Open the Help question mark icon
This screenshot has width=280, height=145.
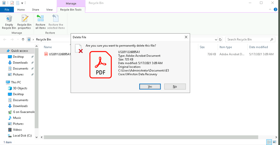(x=276, y=9)
